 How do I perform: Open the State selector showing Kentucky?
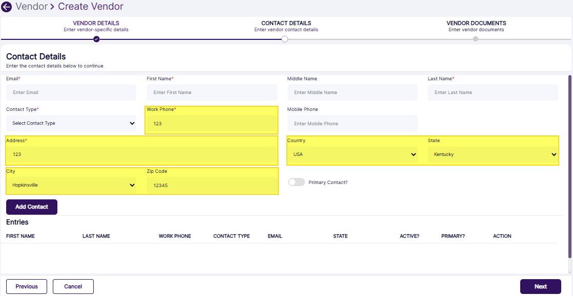[493, 154]
